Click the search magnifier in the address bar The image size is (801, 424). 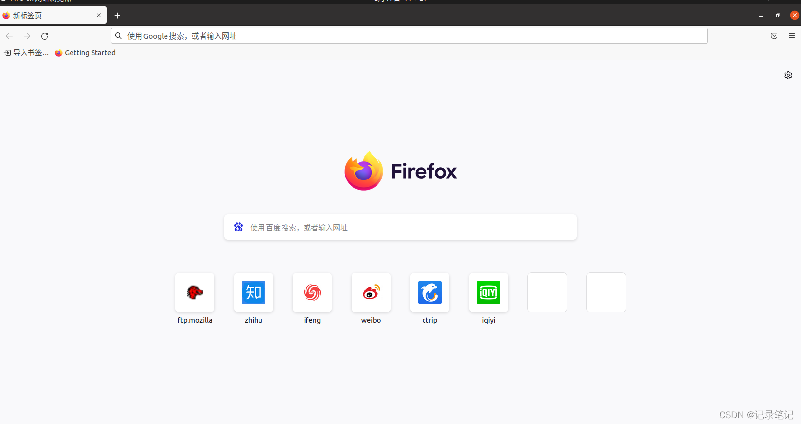point(118,36)
